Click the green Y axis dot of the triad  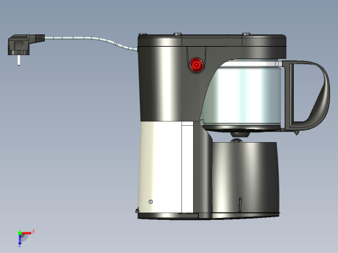pos(19,233)
